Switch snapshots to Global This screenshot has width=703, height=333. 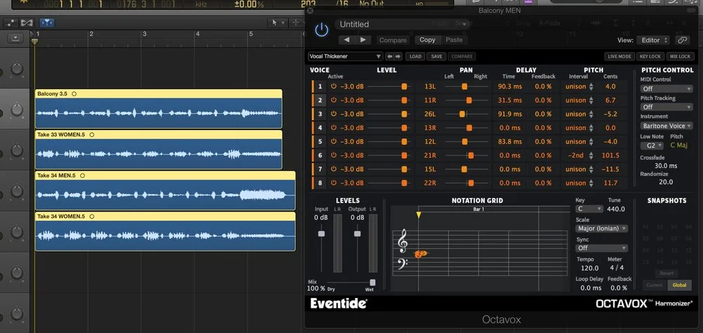(x=679, y=285)
